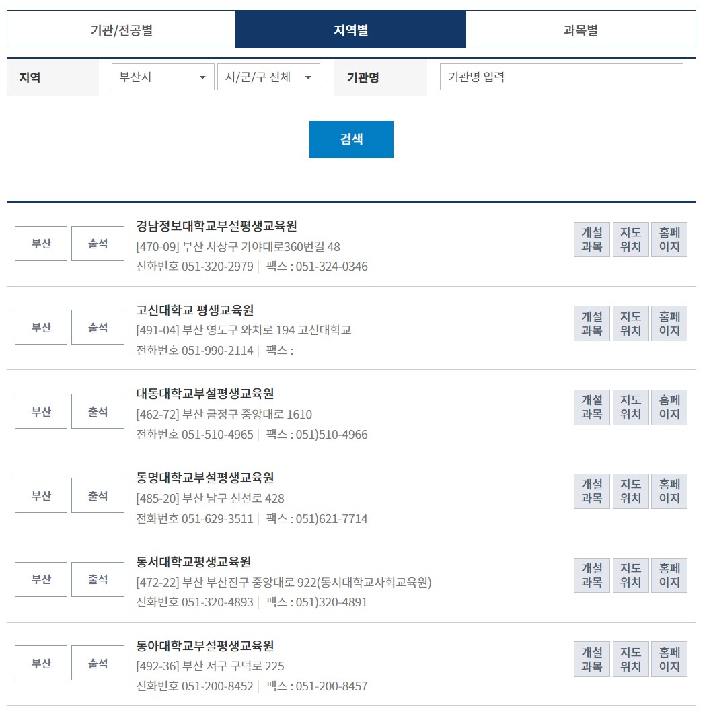Click the 기관명 입력 search field
Image resolution: width=709 pixels, height=710 pixels.
point(562,77)
